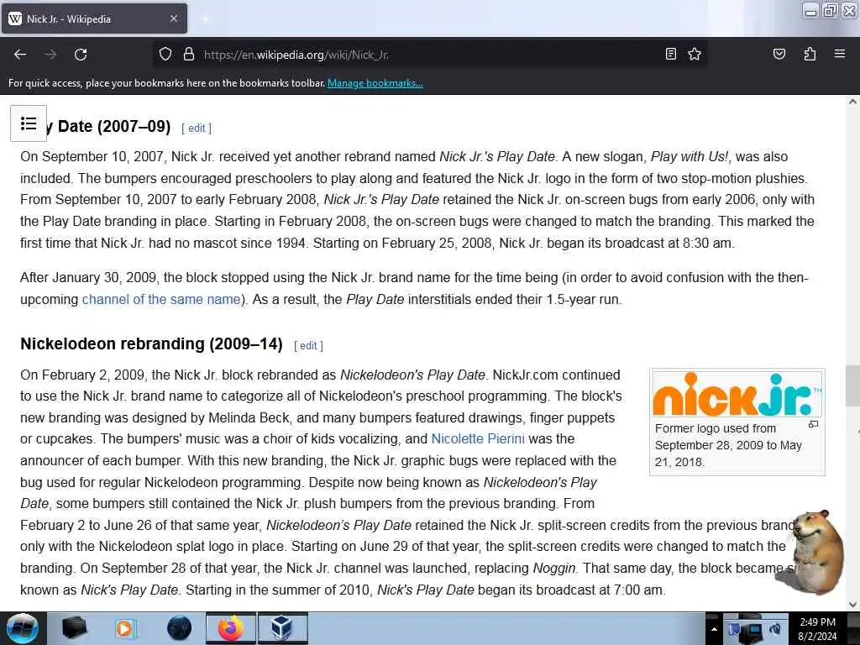Switch to VirtualBox on the taskbar
The height and width of the screenshot is (645, 860).
282,628
